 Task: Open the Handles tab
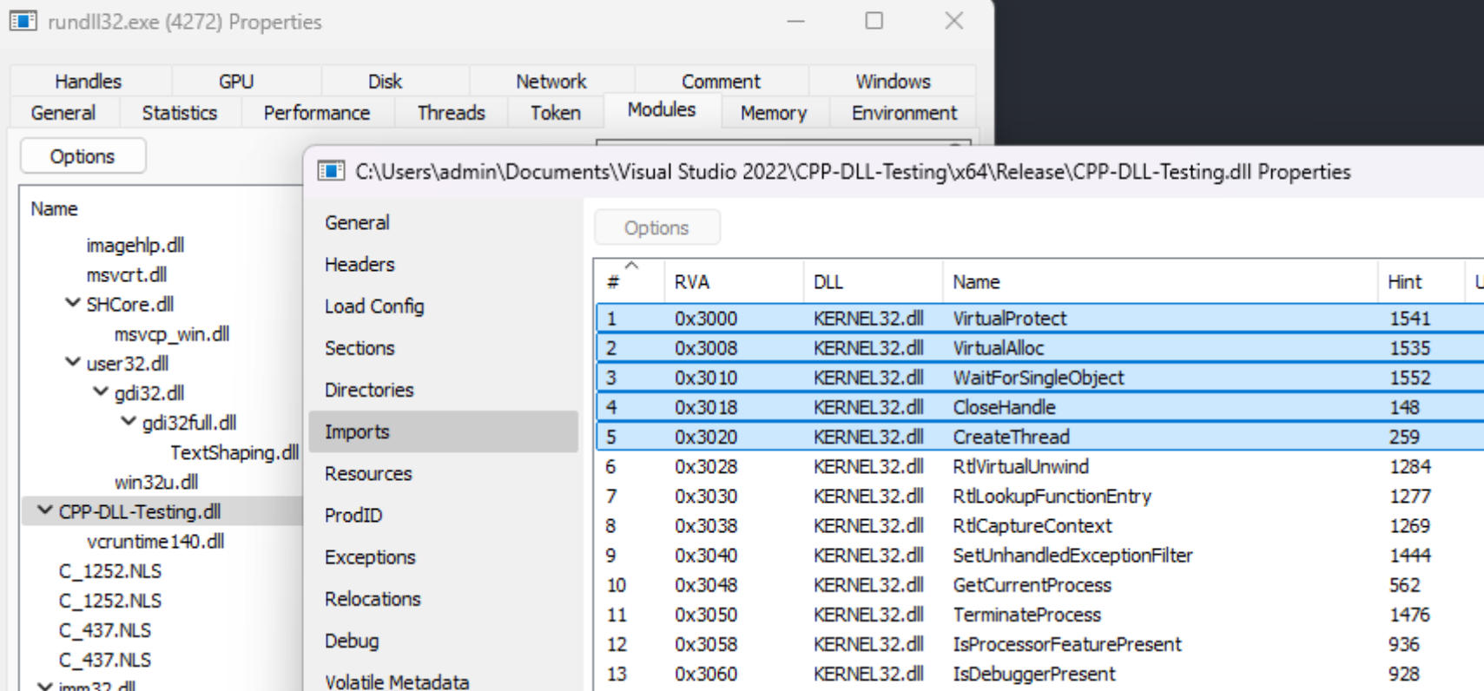click(89, 81)
